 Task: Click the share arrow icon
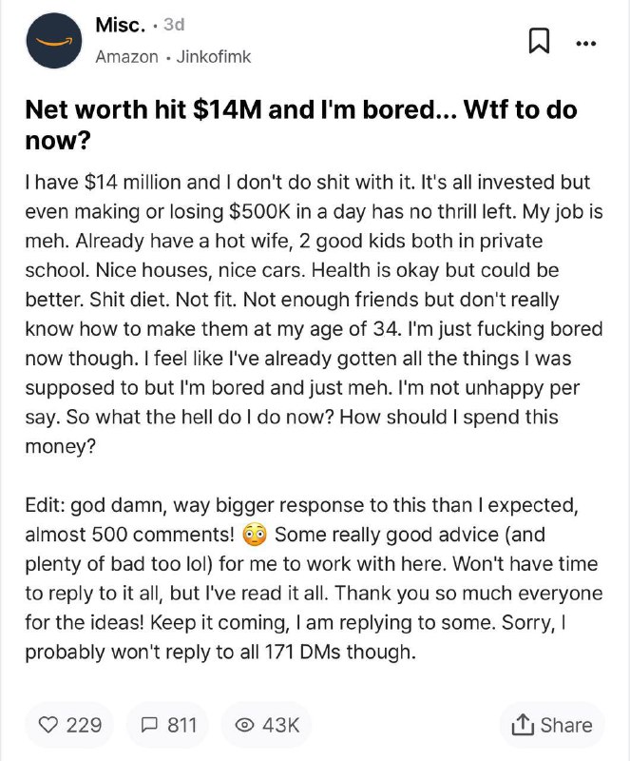[x=523, y=725]
